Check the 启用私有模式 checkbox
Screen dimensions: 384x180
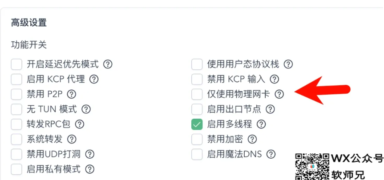pyautogui.click(x=16, y=169)
